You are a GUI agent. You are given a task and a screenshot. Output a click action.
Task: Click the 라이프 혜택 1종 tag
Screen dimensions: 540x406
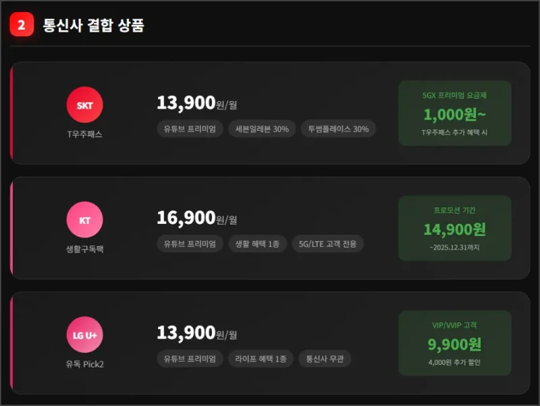(261, 359)
